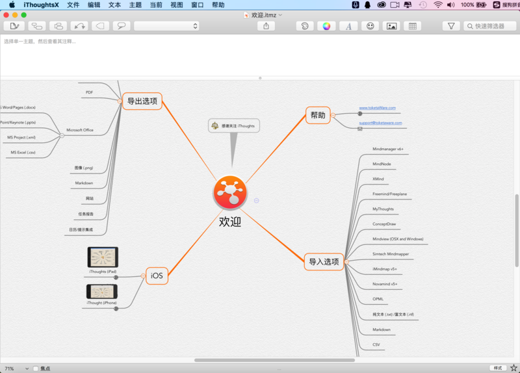This screenshot has width=520, height=373.
Task: Click the add relationship arrow icon
Action: [x=79, y=26]
